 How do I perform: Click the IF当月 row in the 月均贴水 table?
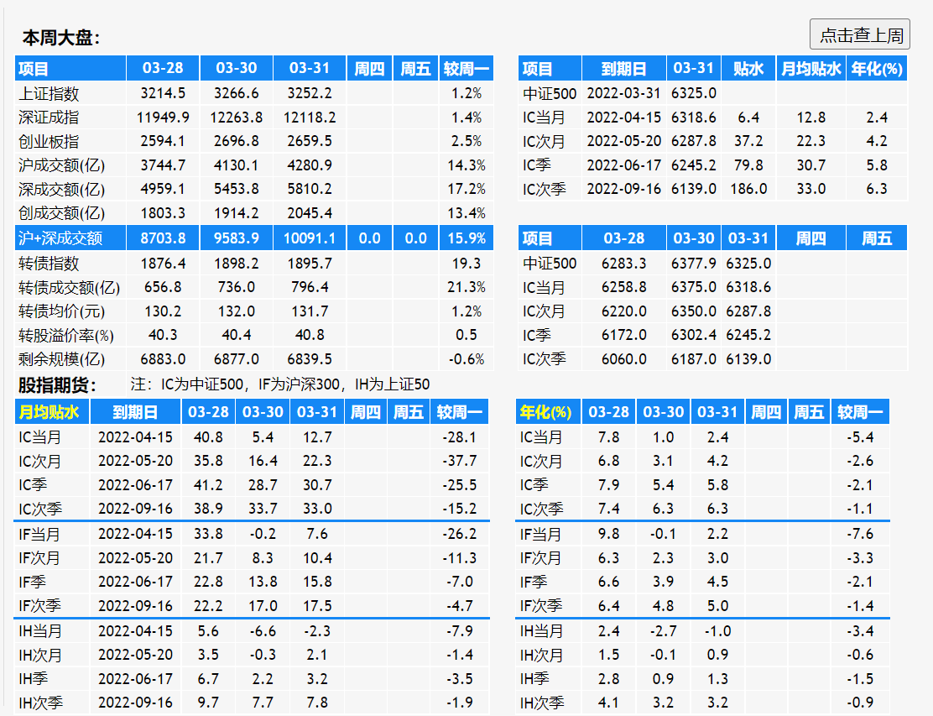pyautogui.click(x=252, y=534)
